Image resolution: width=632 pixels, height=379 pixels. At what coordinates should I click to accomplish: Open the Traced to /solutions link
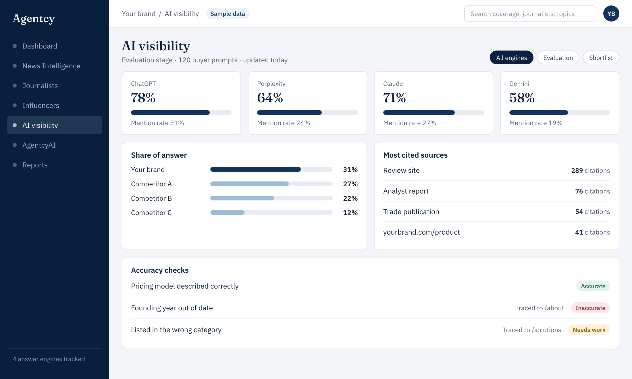pyautogui.click(x=532, y=330)
